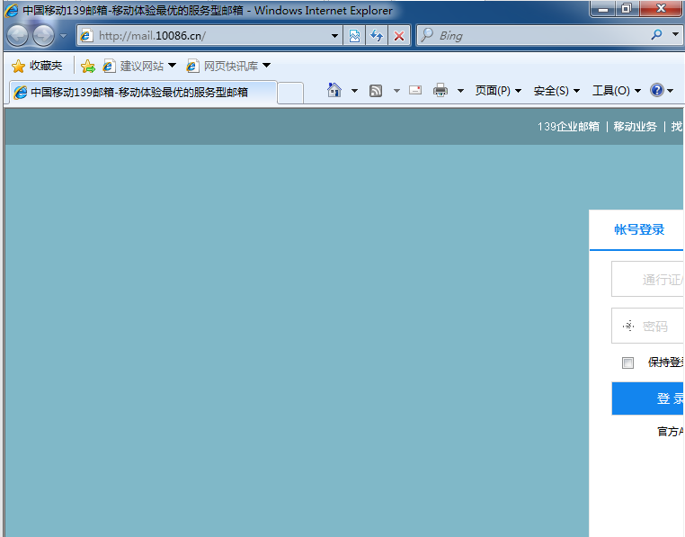This screenshot has height=537, width=685.
Task: Click the 密码 password input field
Action: [x=647, y=326]
